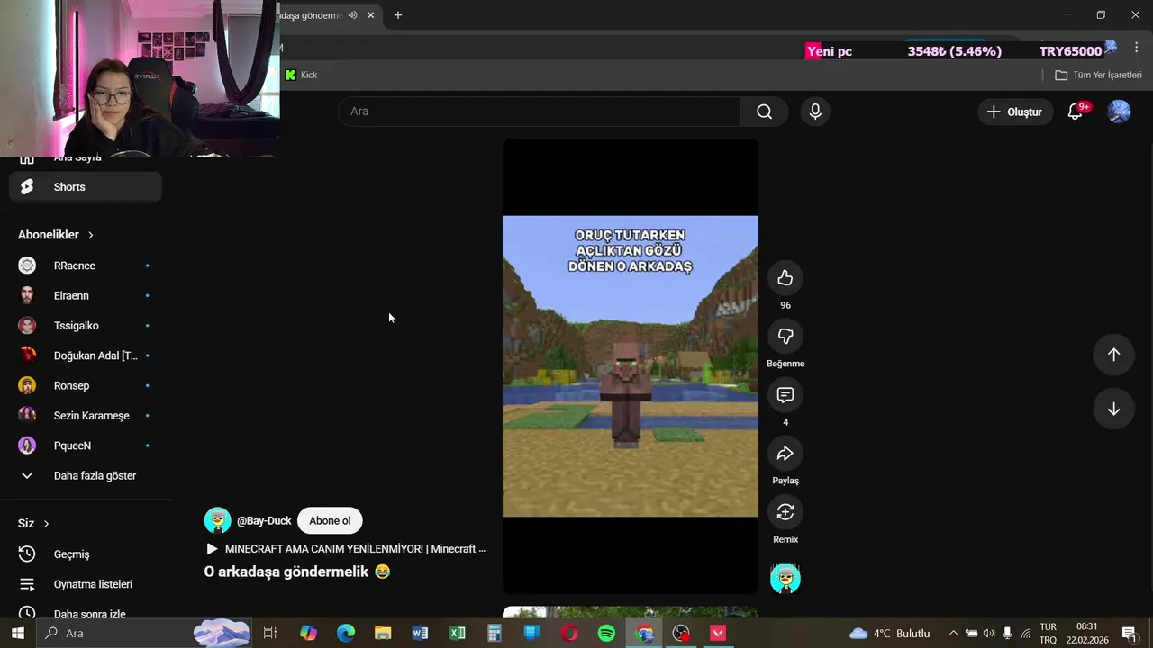The height and width of the screenshot is (648, 1153).
Task: Show hidden tray icons chevron
Action: coord(953,634)
